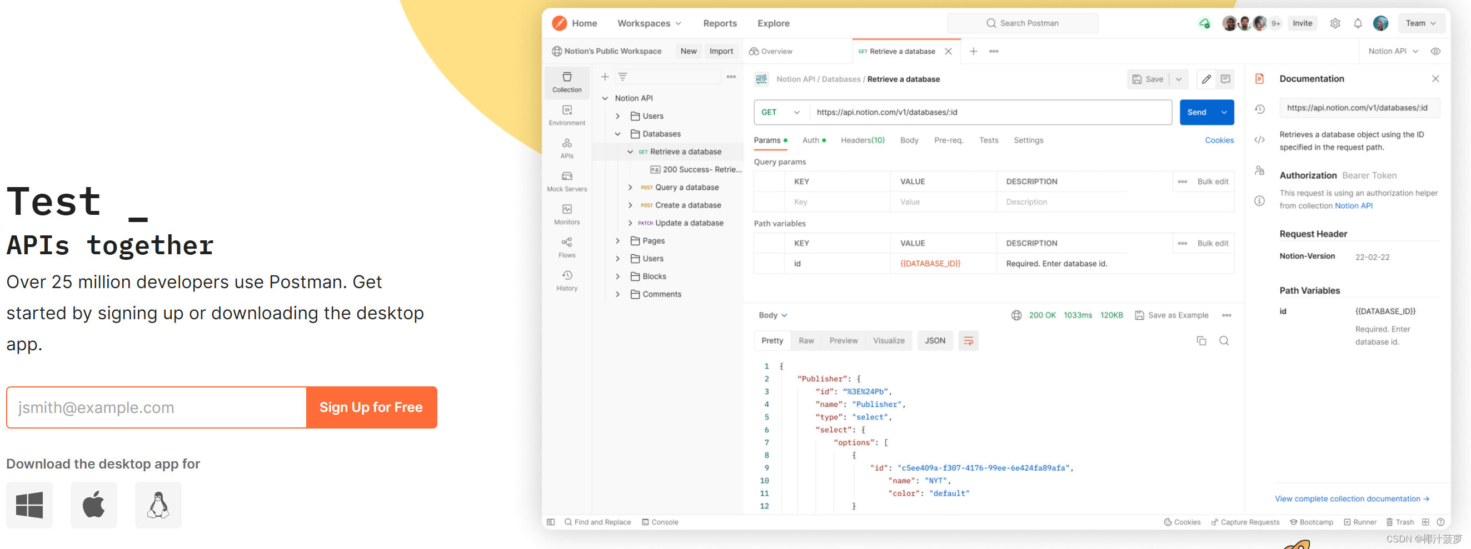
Task: Expand the Comments folder
Action: pos(617,294)
